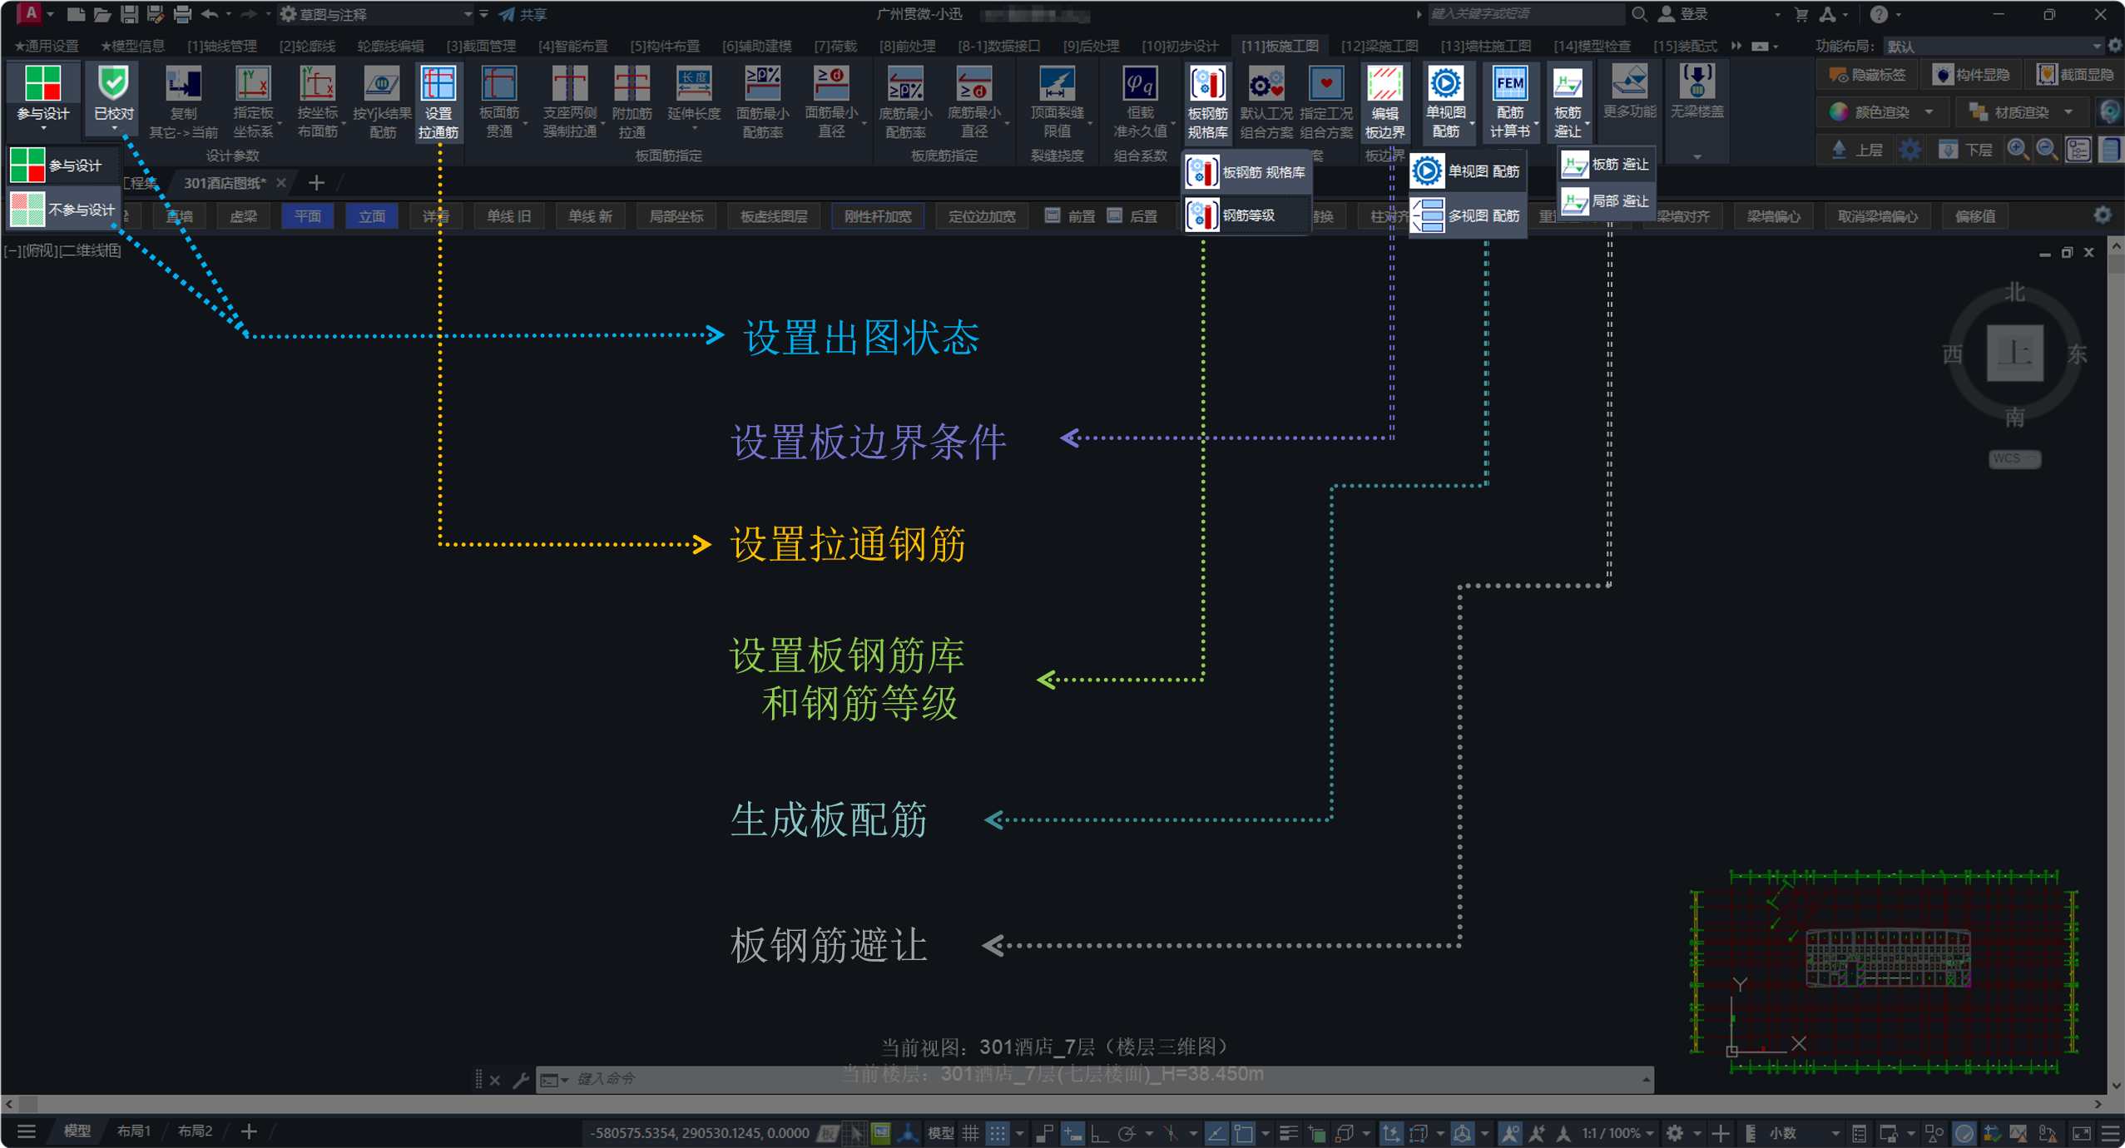2125x1148 pixels.
Task: Click 按坐标布面筋 icon
Action: pyautogui.click(x=317, y=84)
